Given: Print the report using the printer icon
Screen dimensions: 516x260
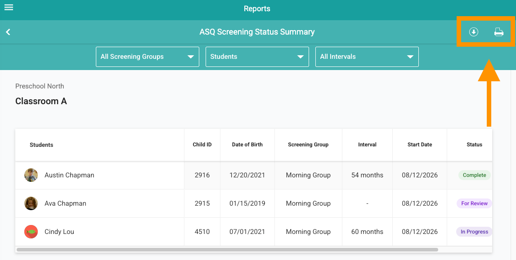Looking at the screenshot, I should tap(499, 32).
